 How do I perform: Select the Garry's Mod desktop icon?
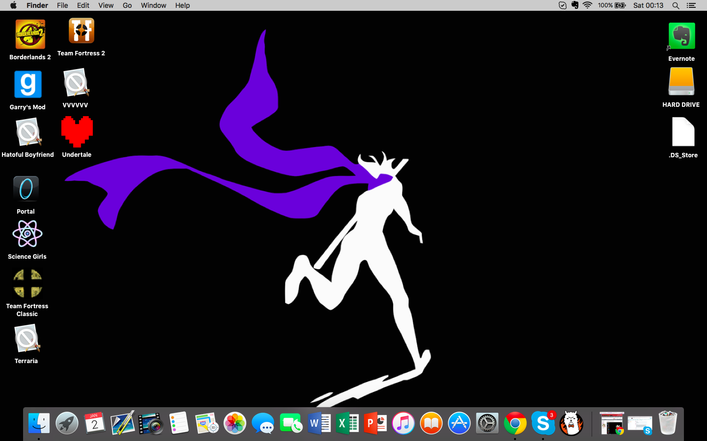click(x=27, y=85)
